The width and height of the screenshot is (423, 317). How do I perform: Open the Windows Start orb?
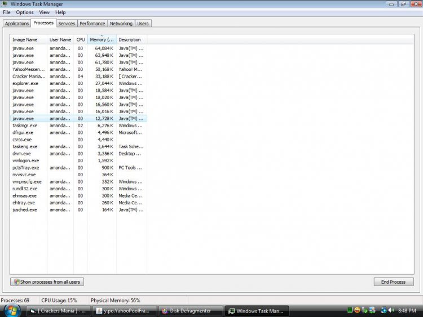pyautogui.click(x=12, y=311)
